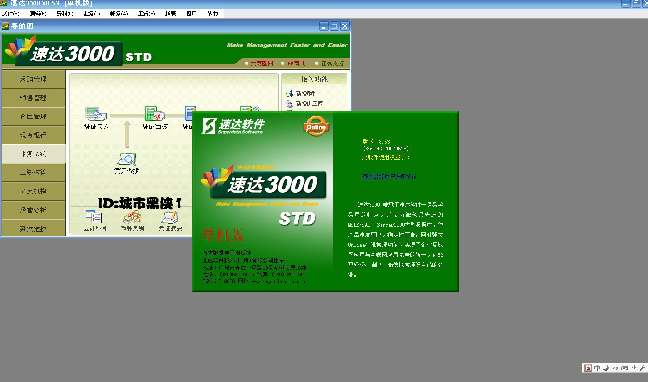Viewport: 648px width, 382px height.
Task: Click the red 单机版 text
Action: pos(223,235)
